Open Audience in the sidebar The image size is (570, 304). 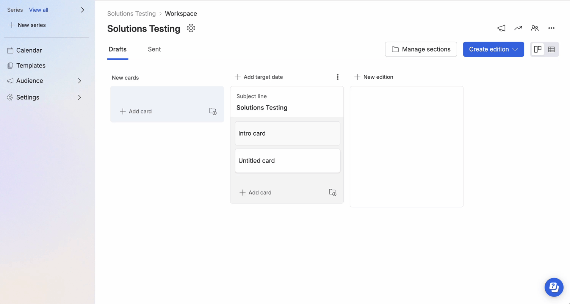tap(30, 81)
